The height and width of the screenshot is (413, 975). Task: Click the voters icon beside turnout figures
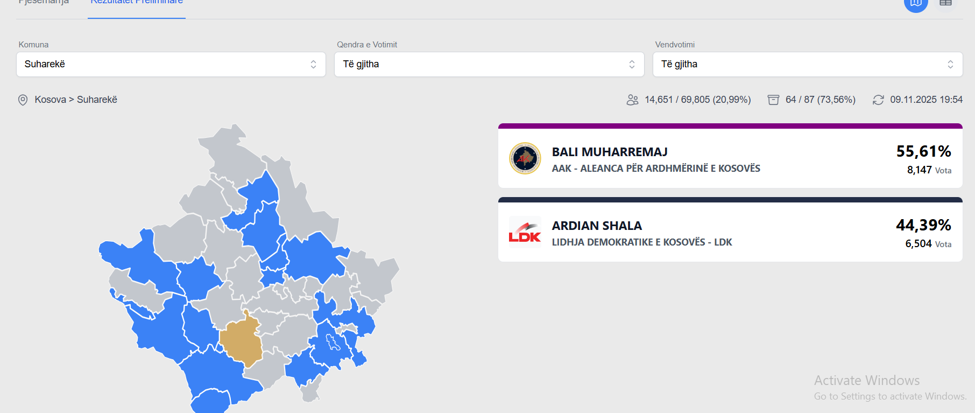[632, 100]
